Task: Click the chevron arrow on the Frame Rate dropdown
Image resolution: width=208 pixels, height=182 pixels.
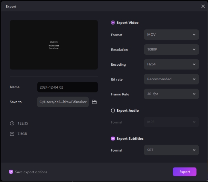Action: coord(194,94)
